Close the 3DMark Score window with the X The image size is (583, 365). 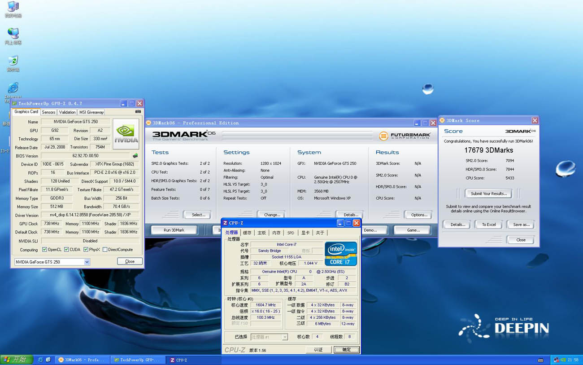click(x=535, y=120)
